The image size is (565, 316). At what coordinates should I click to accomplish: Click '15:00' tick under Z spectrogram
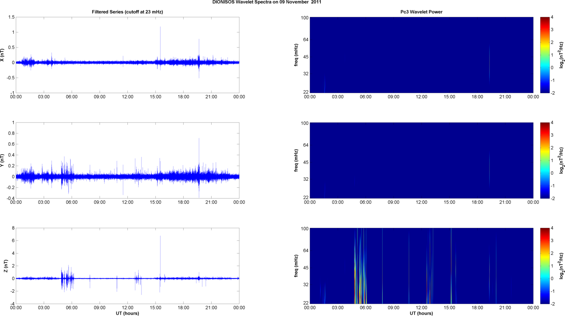449,308
